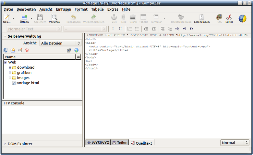The width and height of the screenshot is (253, 155).
Task: Open the Format menu
Action: (81, 9)
